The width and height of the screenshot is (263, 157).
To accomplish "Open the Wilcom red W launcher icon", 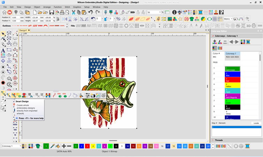I will tap(9, 12).
